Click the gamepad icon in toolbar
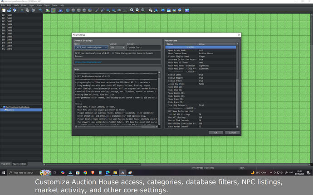 coord(60,10)
